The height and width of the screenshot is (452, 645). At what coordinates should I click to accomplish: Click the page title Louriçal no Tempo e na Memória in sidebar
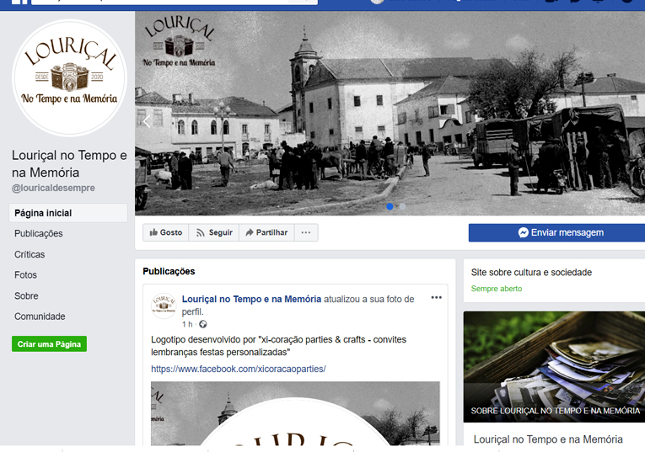[x=69, y=164]
